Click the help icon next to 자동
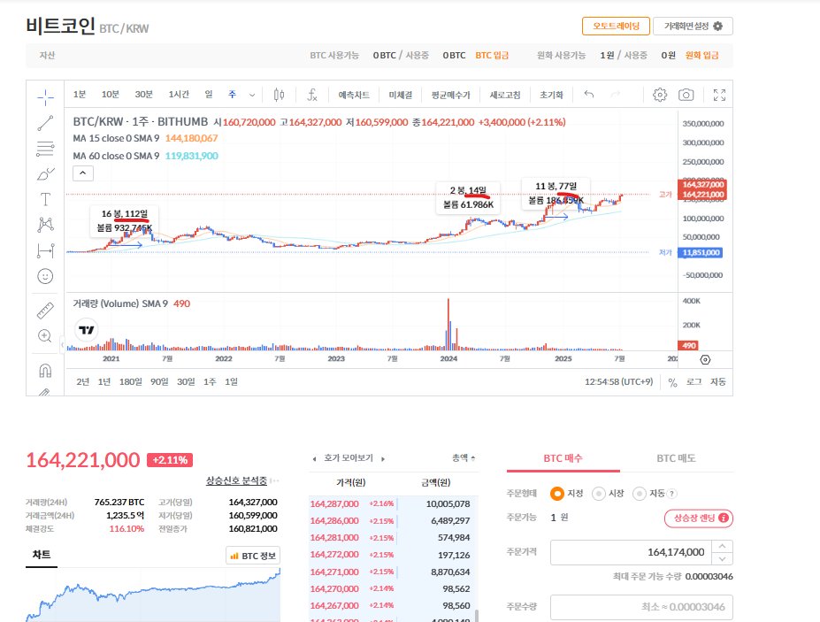Viewport: 820px width, 622px height. coord(672,494)
